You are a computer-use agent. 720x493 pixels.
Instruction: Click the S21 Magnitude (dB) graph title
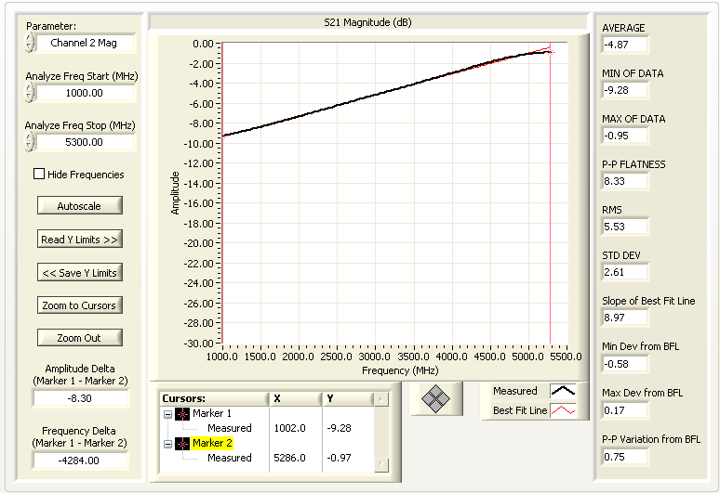[367, 22]
